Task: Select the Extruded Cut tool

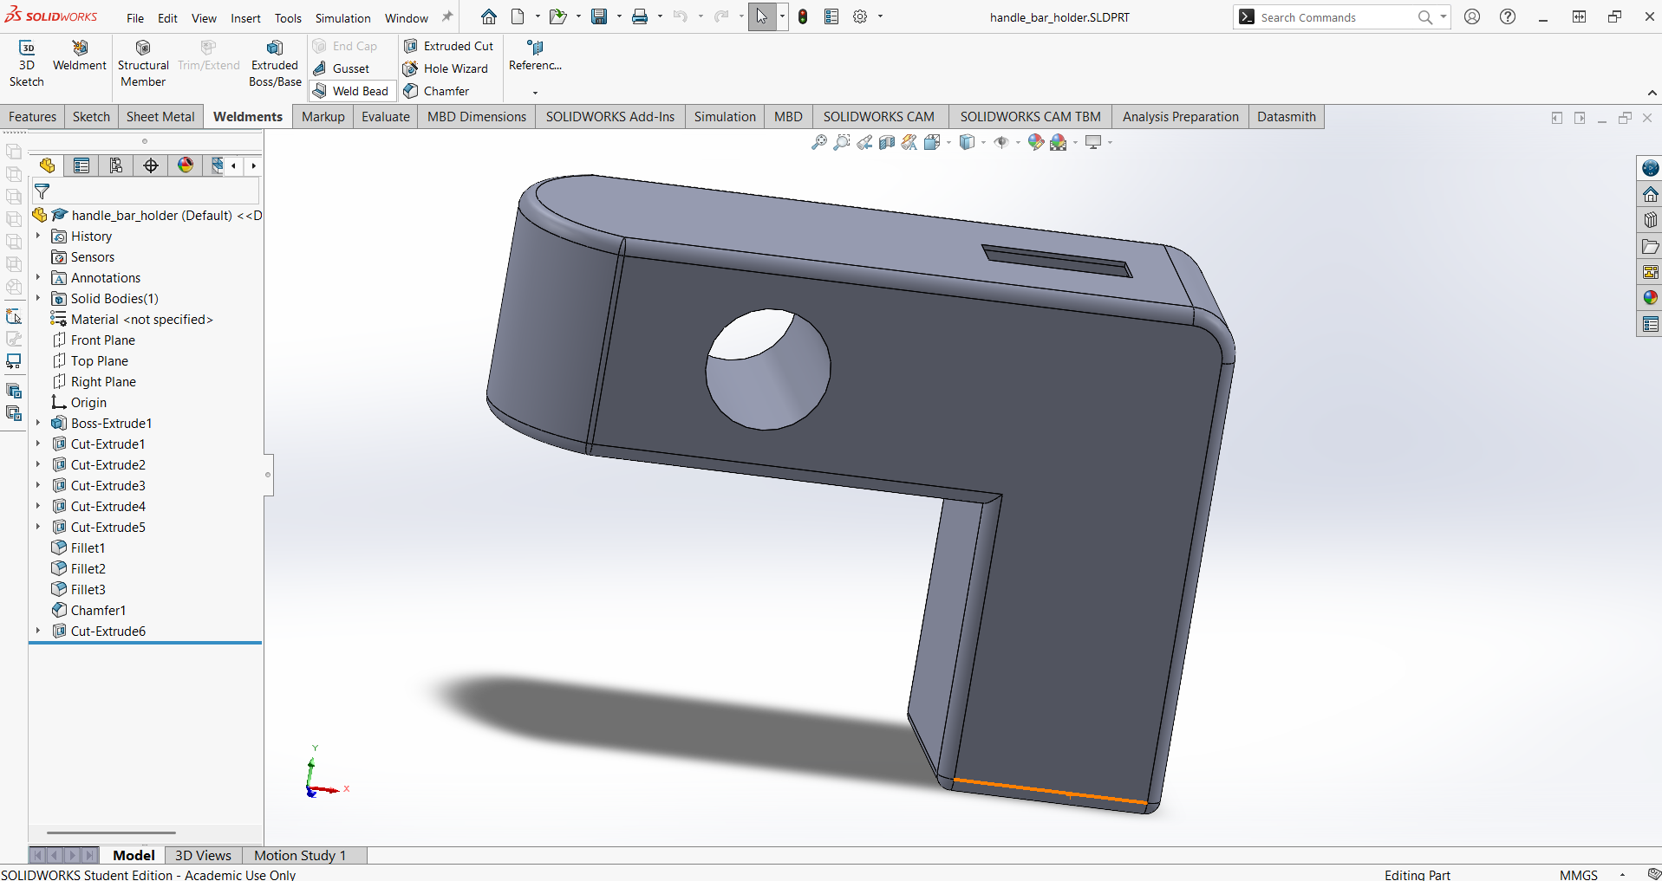Action: pyautogui.click(x=449, y=46)
